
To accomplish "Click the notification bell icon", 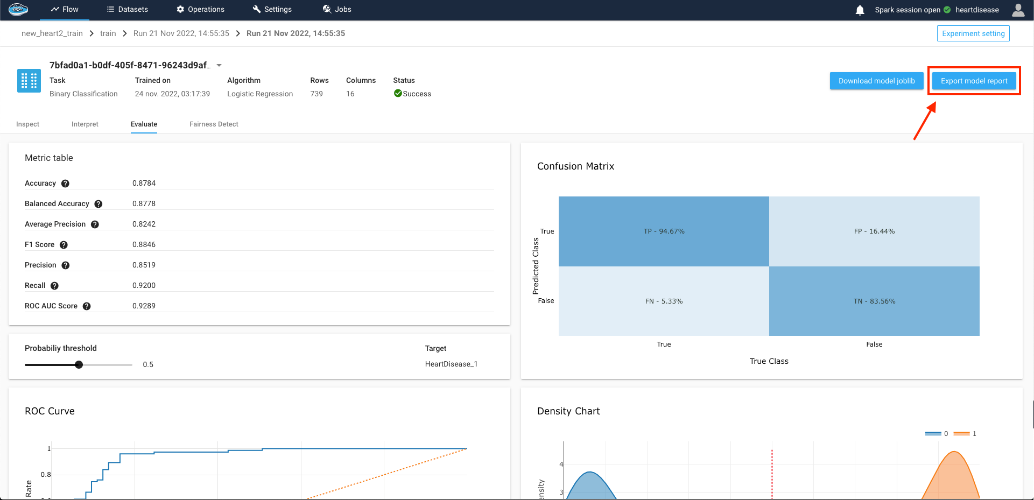I will [860, 10].
